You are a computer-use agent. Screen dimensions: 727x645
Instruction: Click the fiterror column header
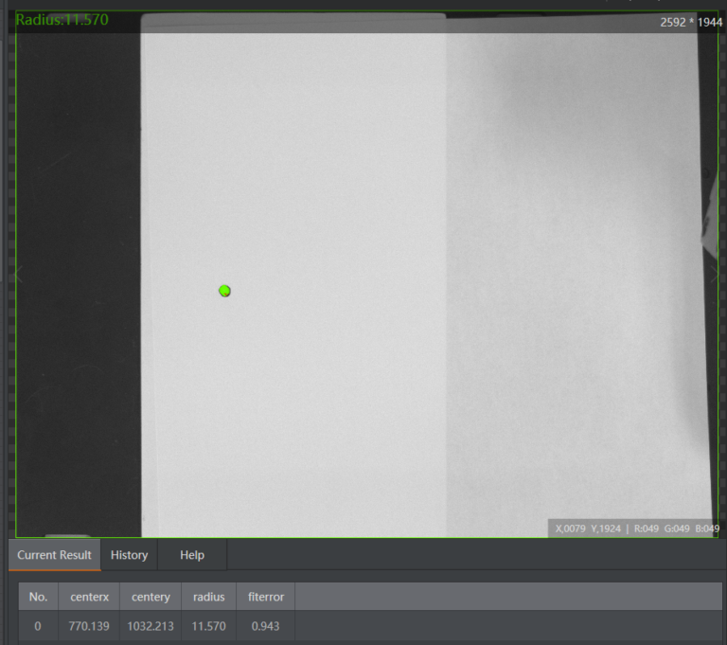pos(266,597)
